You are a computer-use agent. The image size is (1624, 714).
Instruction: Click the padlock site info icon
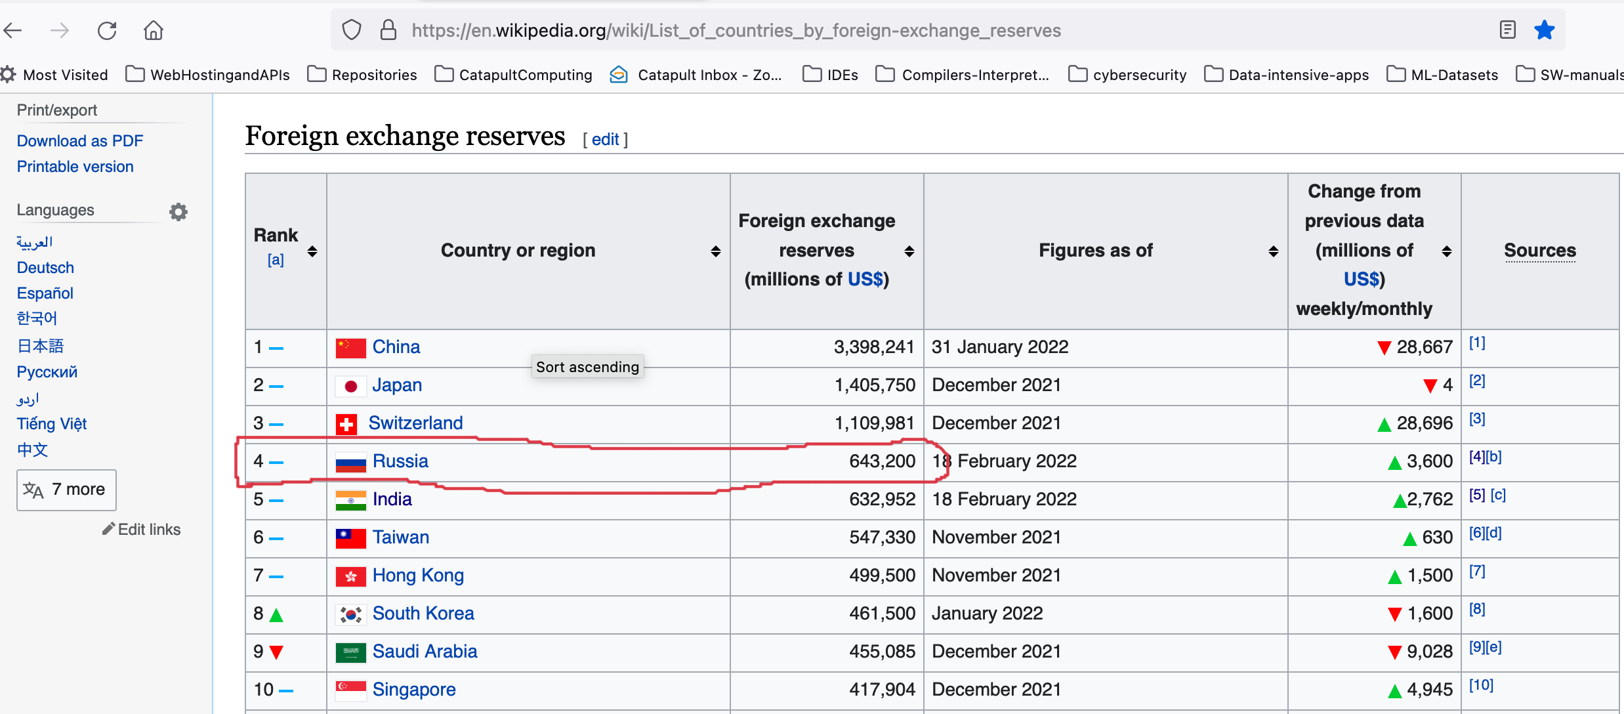coord(388,30)
